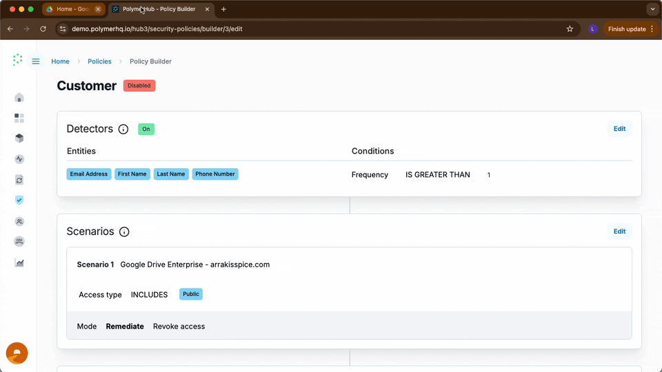Click the Finish update button in Chrome
662x372 pixels.
click(631, 29)
